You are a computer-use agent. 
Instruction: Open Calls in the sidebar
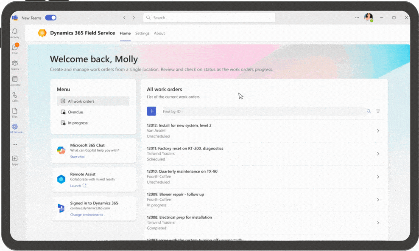click(15, 95)
